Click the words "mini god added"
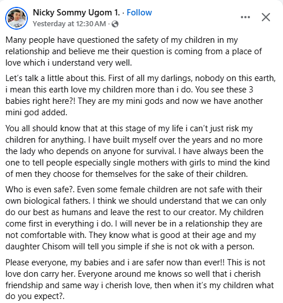283x303 pixels. coord(36,112)
